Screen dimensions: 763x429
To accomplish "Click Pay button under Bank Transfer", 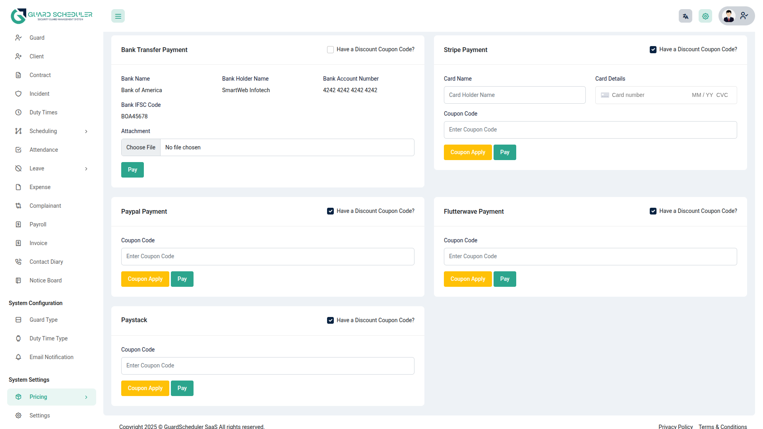I will point(132,170).
